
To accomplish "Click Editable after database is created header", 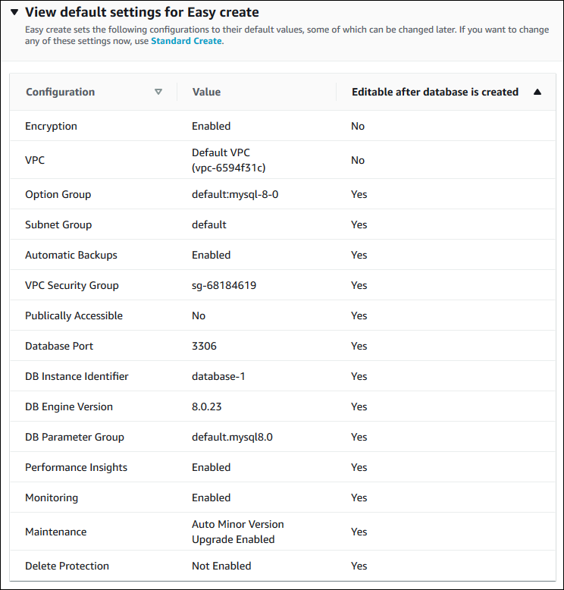I will [435, 92].
